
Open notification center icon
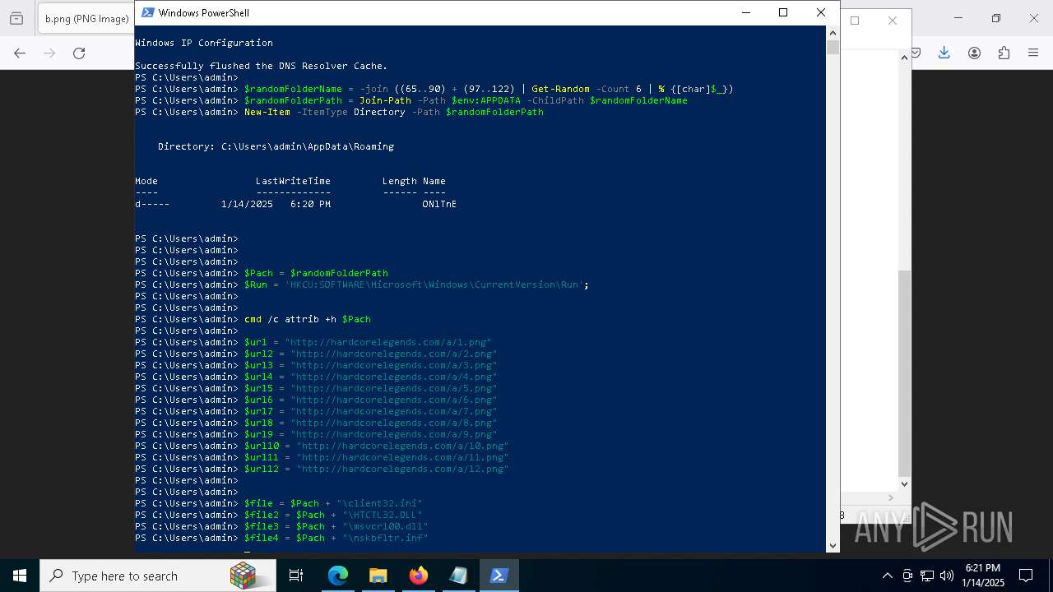pyautogui.click(x=1026, y=576)
